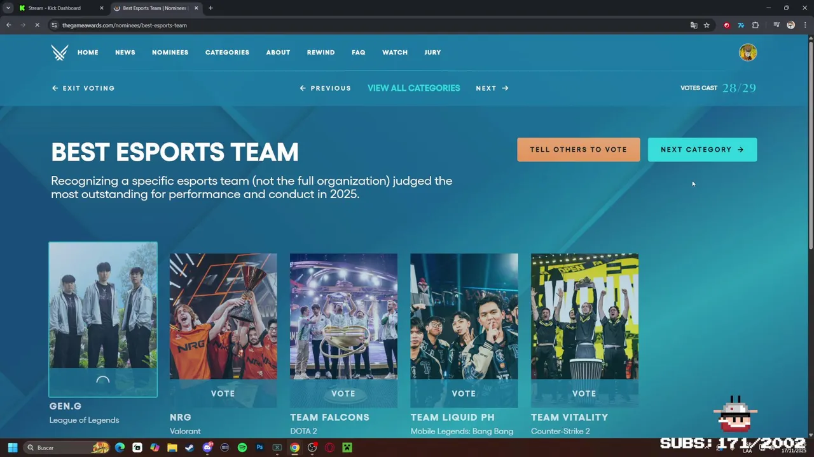
Task: Click VIEW ALL CATEGORIES
Action: 413,88
